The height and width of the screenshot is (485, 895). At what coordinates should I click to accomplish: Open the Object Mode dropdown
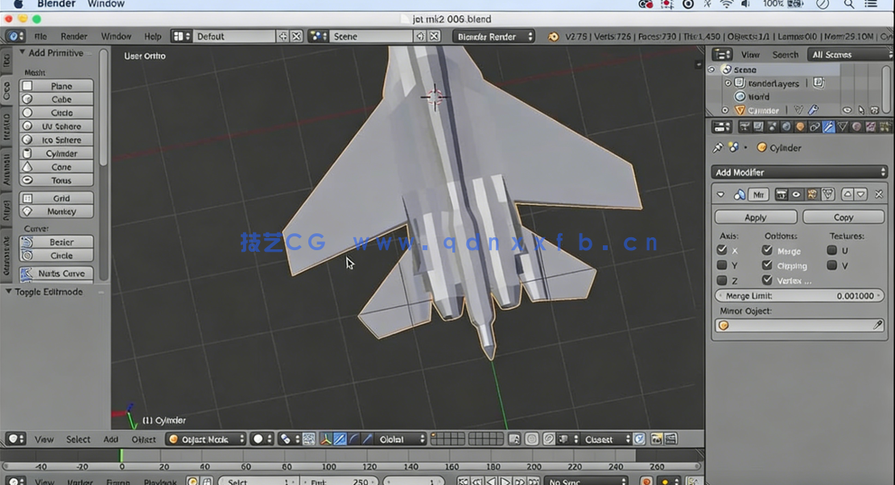[201, 439]
